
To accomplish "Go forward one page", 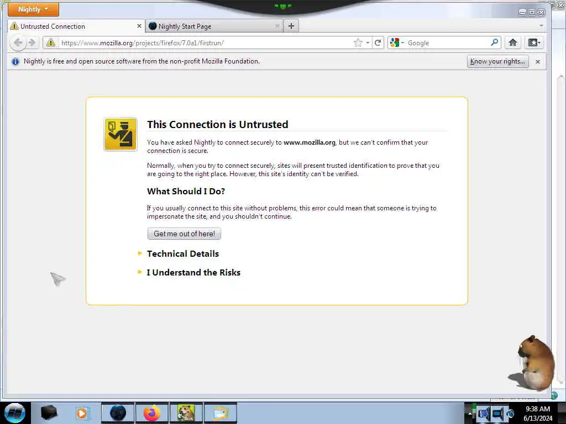I will click(x=32, y=43).
